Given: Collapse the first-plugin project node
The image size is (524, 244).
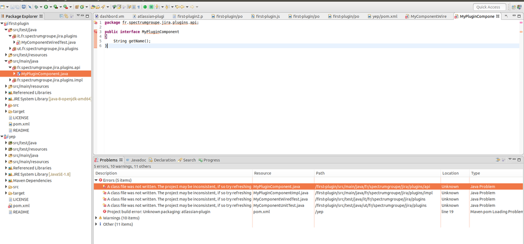Looking at the screenshot, I should 2,24.
